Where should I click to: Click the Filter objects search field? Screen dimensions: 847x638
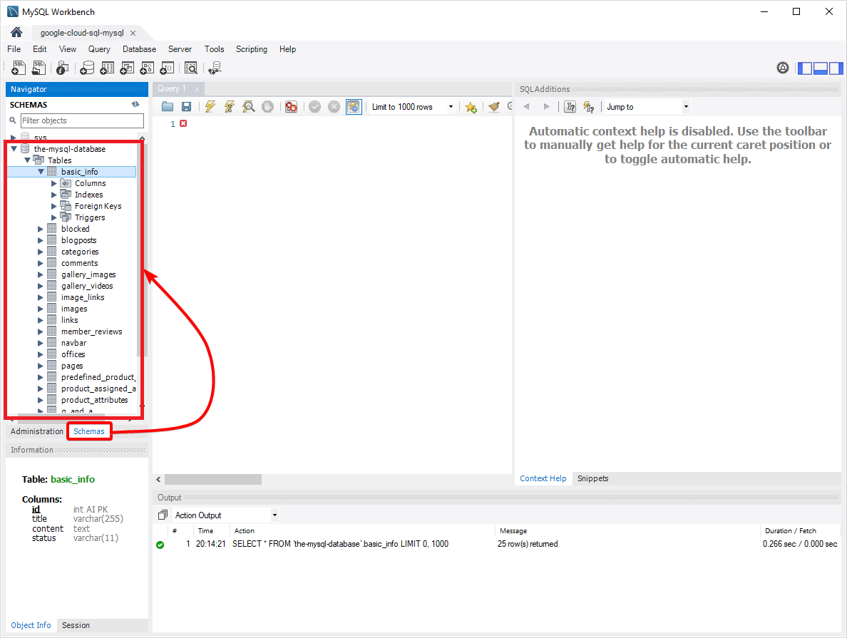82,120
